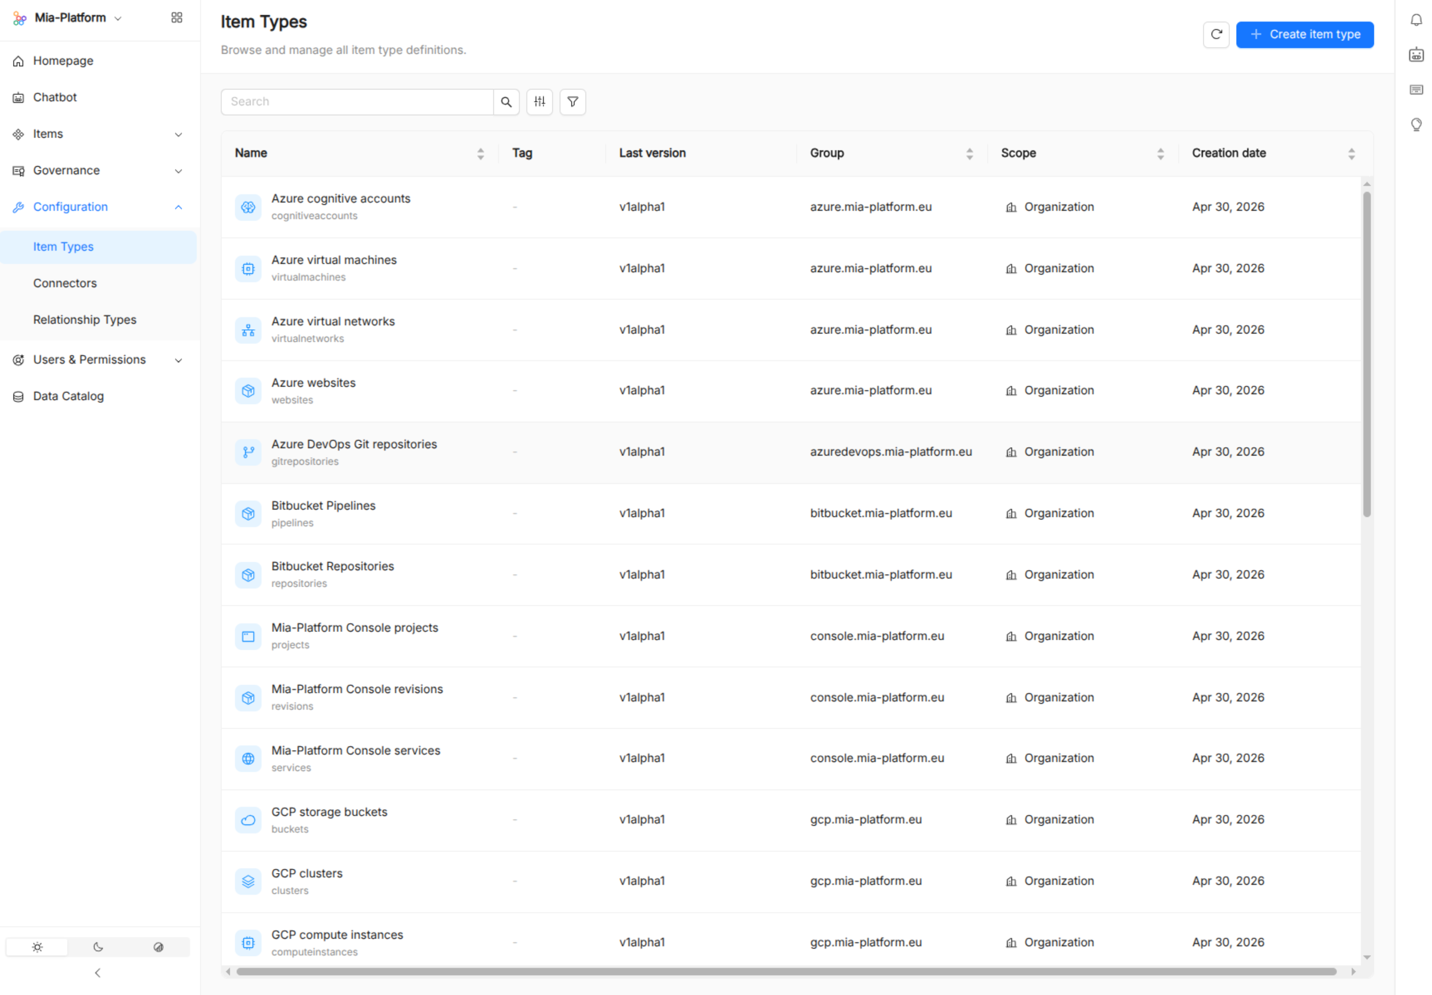Collapse the sidebar with bottom arrow
The image size is (1432, 995).
97,972
